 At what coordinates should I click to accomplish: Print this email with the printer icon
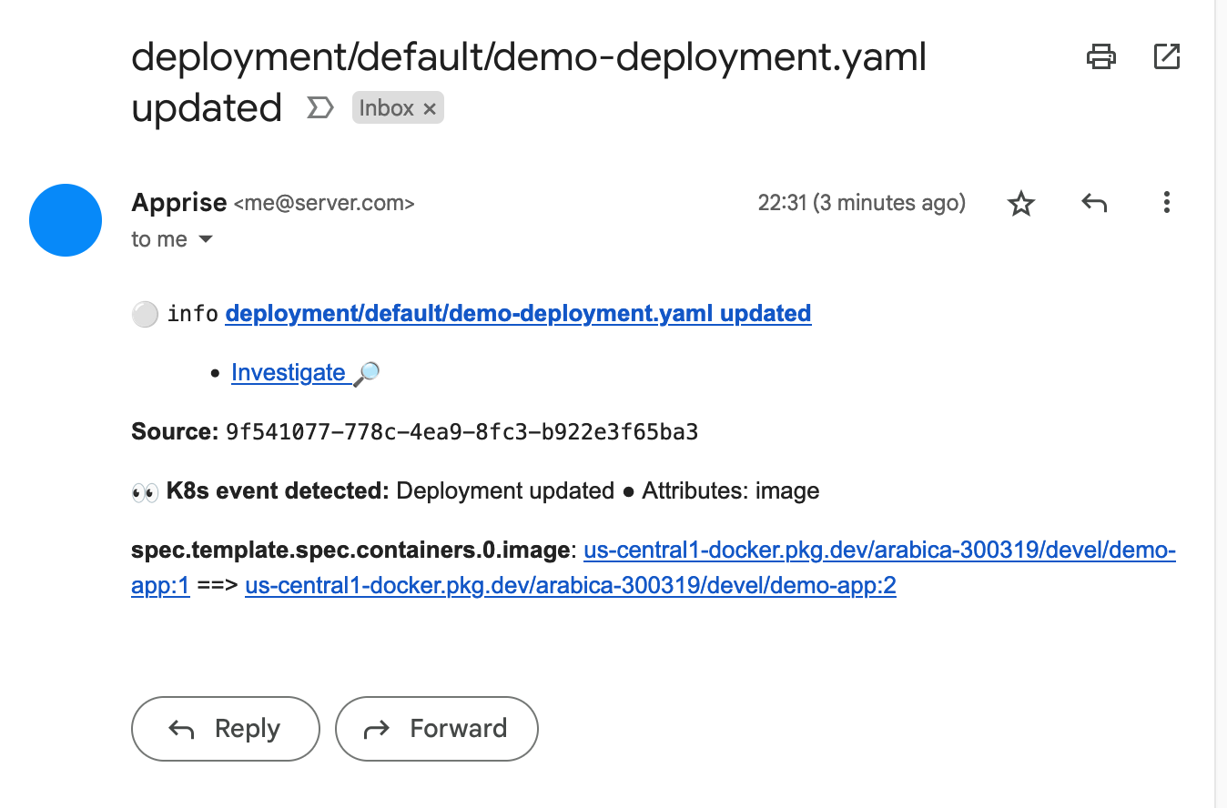click(1101, 56)
